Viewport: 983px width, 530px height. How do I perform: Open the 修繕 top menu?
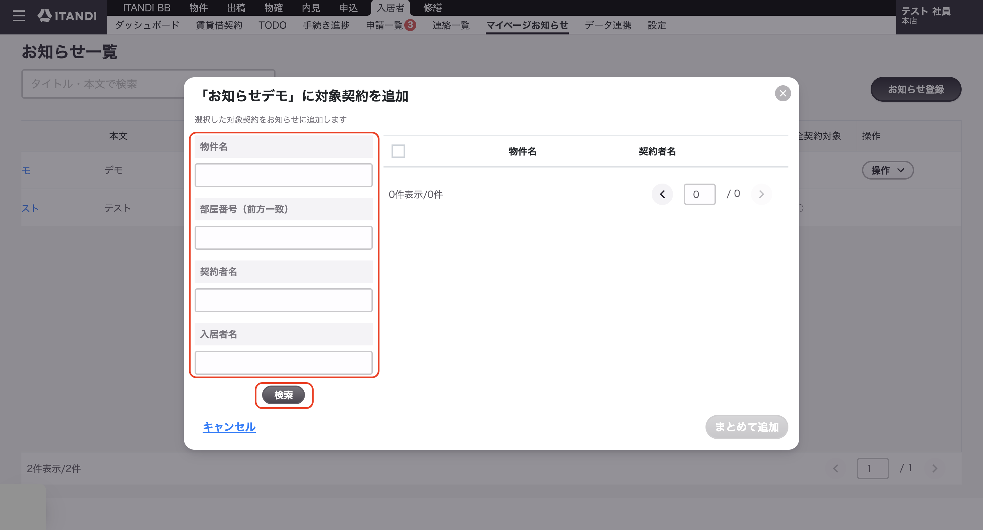[432, 8]
